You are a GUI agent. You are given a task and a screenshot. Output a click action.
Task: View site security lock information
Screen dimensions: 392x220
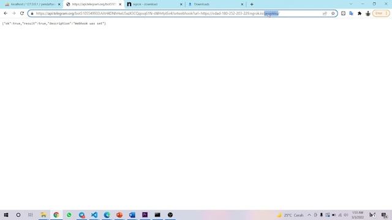click(32, 13)
